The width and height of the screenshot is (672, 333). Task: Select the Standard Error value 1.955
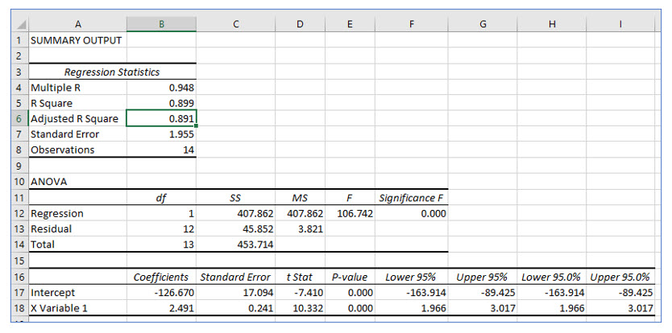coord(162,134)
